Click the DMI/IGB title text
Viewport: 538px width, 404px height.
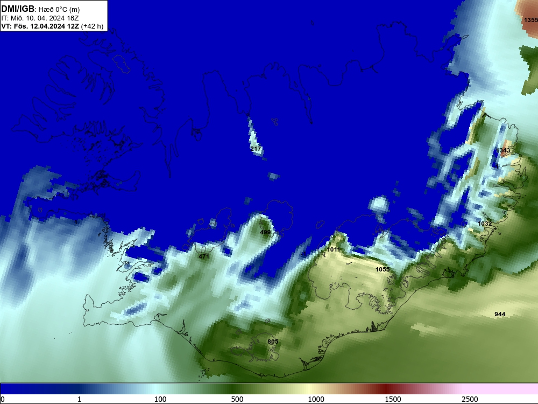(x=18, y=9)
